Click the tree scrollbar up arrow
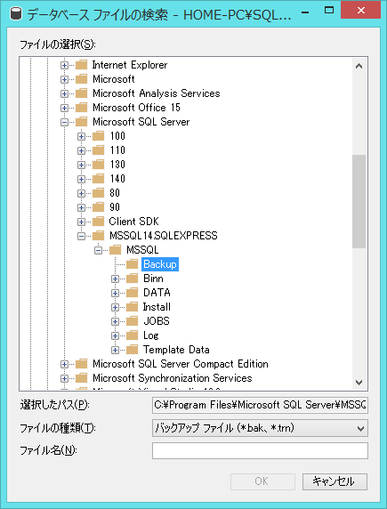Image resolution: width=387 pixels, height=509 pixels. click(359, 66)
